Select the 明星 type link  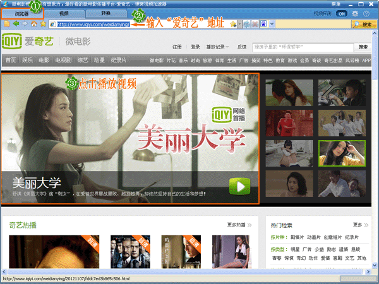[295, 249]
